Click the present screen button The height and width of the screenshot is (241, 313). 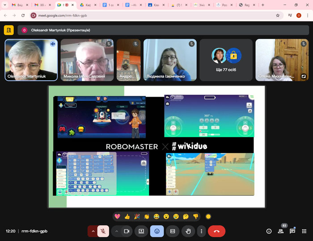click(141, 231)
